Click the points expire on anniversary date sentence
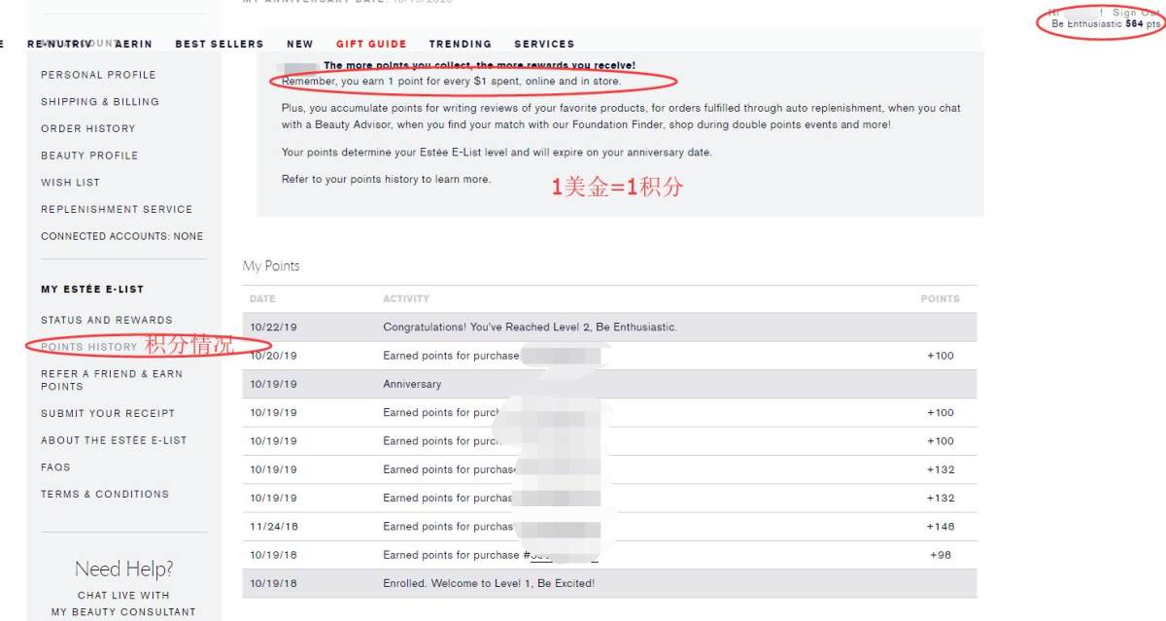This screenshot has height=621, width=1166. click(497, 153)
